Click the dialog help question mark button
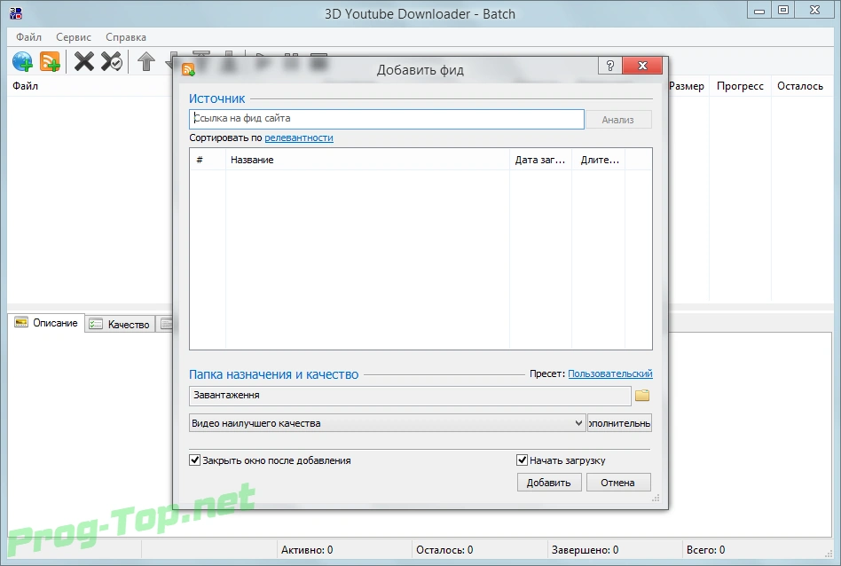The width and height of the screenshot is (841, 566). [x=610, y=66]
